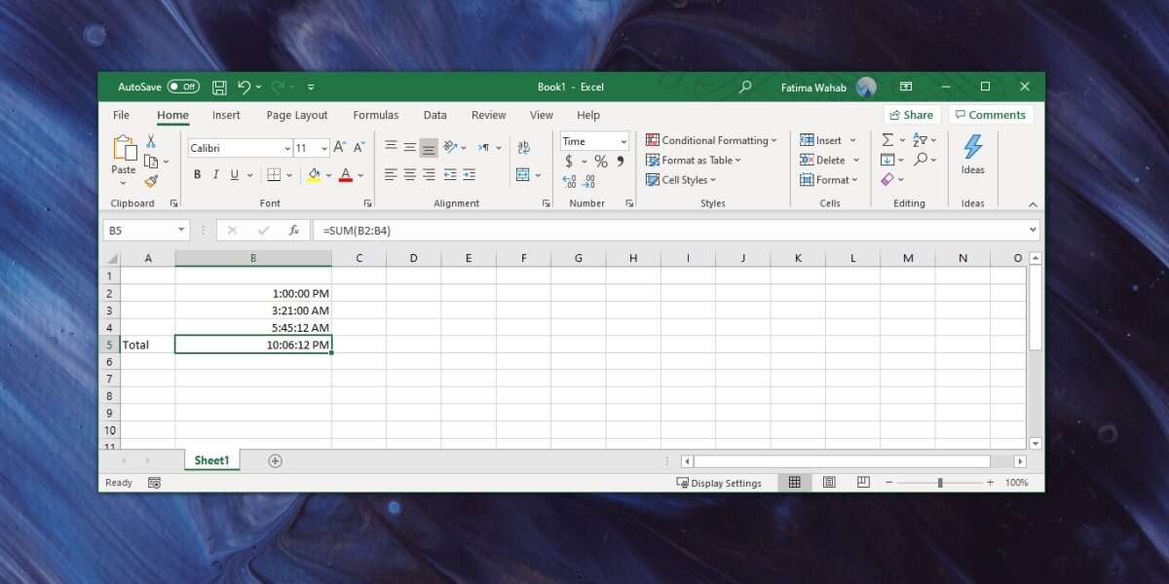1169x584 pixels.
Task: Click the Share button
Action: 912,114
